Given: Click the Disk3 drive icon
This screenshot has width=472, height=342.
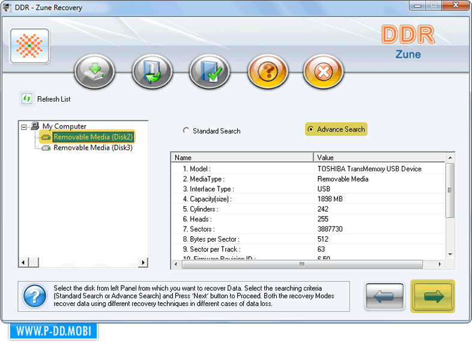Looking at the screenshot, I should (46, 148).
